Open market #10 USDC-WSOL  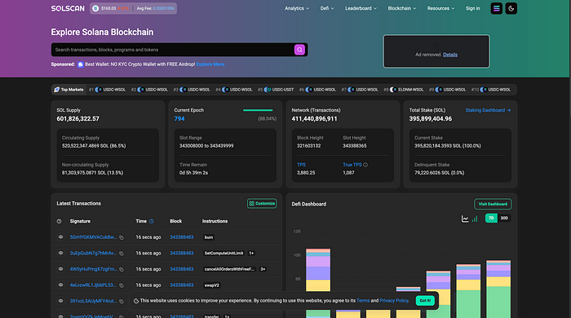click(491, 90)
